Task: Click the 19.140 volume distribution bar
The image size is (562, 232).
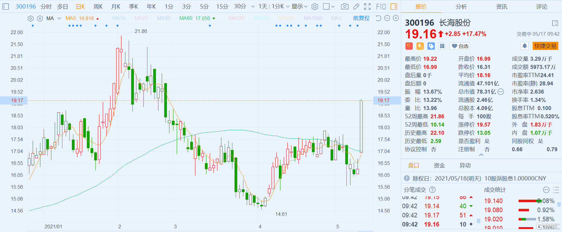Action: click(x=530, y=201)
